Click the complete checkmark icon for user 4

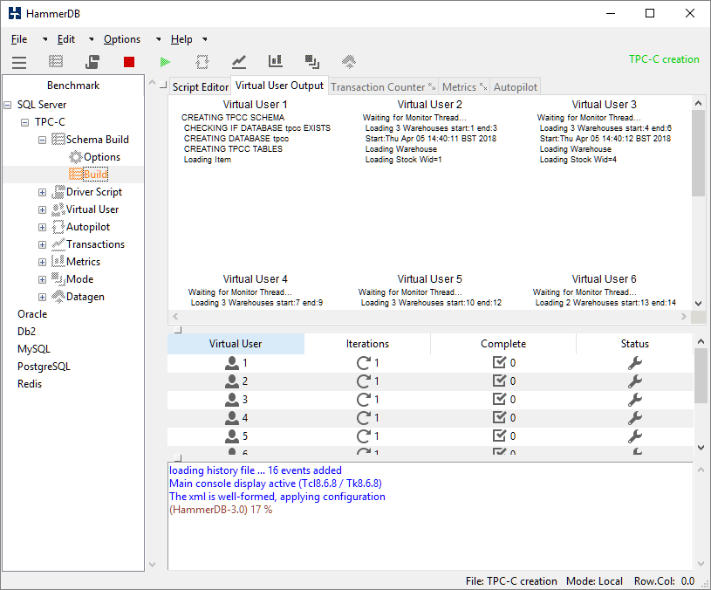point(499,417)
